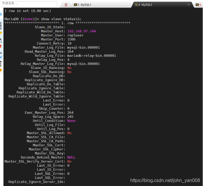Expand sidebar with double-chevron icon

[x=1, y=14]
